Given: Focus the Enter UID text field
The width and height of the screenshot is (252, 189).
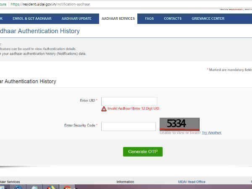Looking at the screenshot, I should 129,101.
